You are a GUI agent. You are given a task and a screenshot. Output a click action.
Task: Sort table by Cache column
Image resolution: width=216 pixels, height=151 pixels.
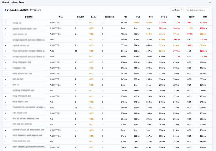tap(94, 17)
